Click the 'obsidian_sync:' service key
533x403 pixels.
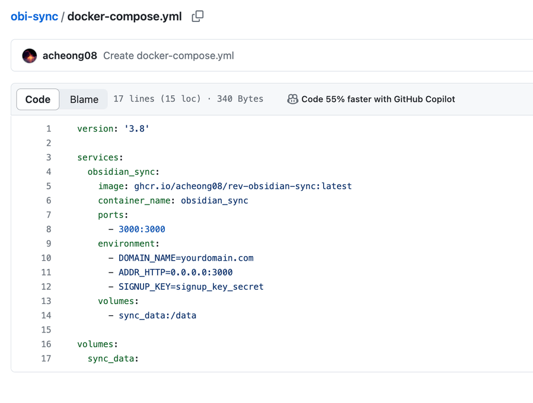123,172
